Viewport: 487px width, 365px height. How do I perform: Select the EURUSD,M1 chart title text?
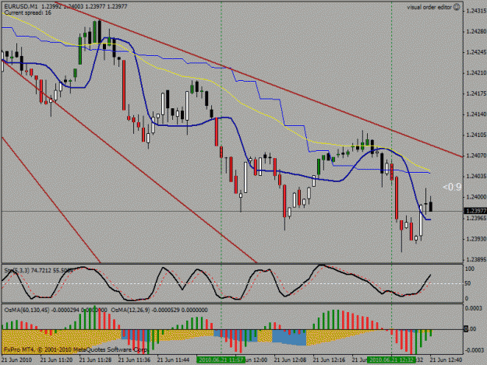[x=21, y=6]
